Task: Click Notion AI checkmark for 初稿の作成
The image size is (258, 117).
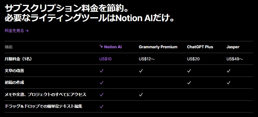Action: (101, 83)
